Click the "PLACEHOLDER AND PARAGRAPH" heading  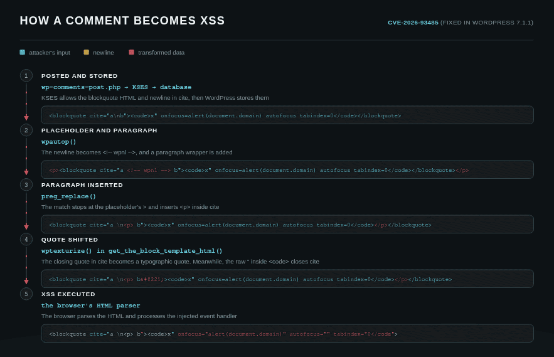tap(99, 131)
